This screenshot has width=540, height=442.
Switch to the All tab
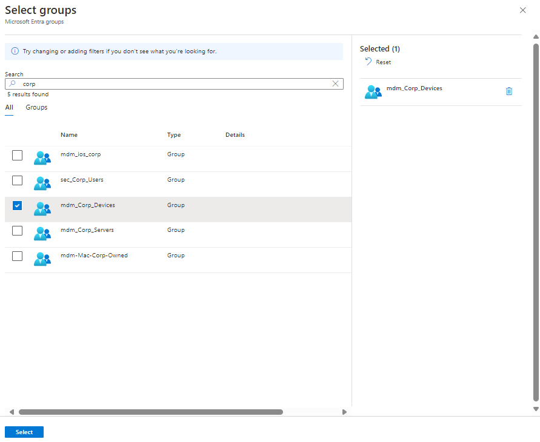coord(9,108)
